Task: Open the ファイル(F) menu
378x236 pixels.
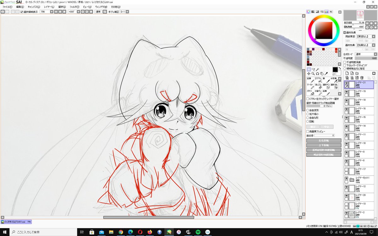Action: coord(7,7)
